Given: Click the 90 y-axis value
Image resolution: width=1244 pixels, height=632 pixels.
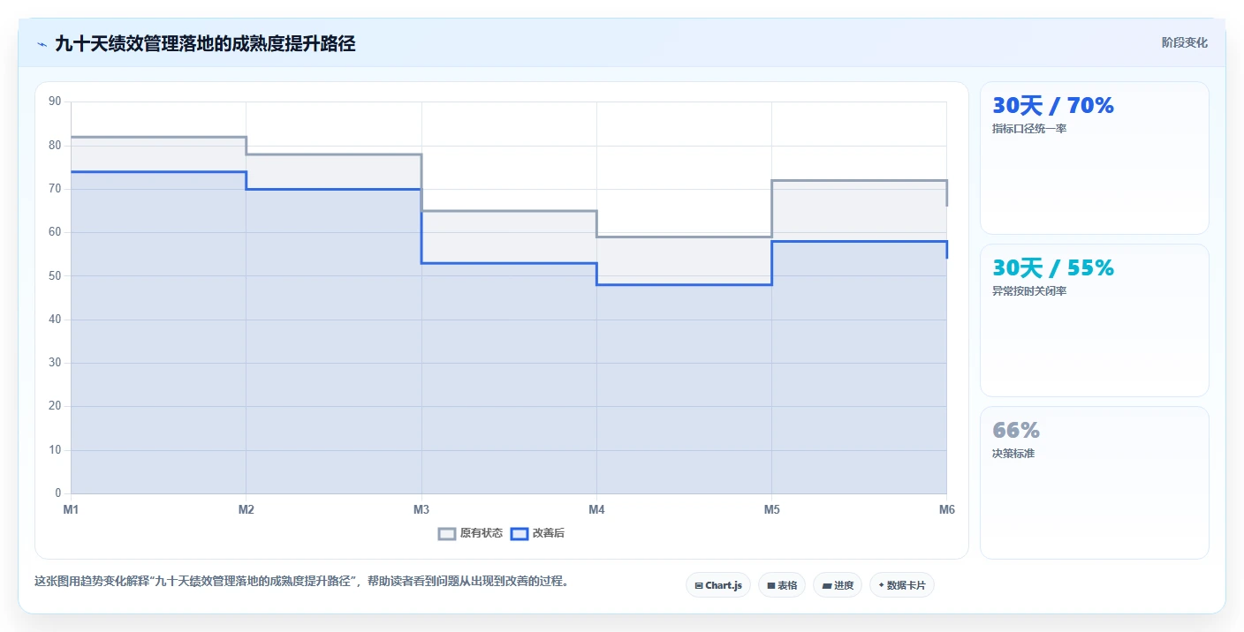Looking at the screenshot, I should pos(55,102).
